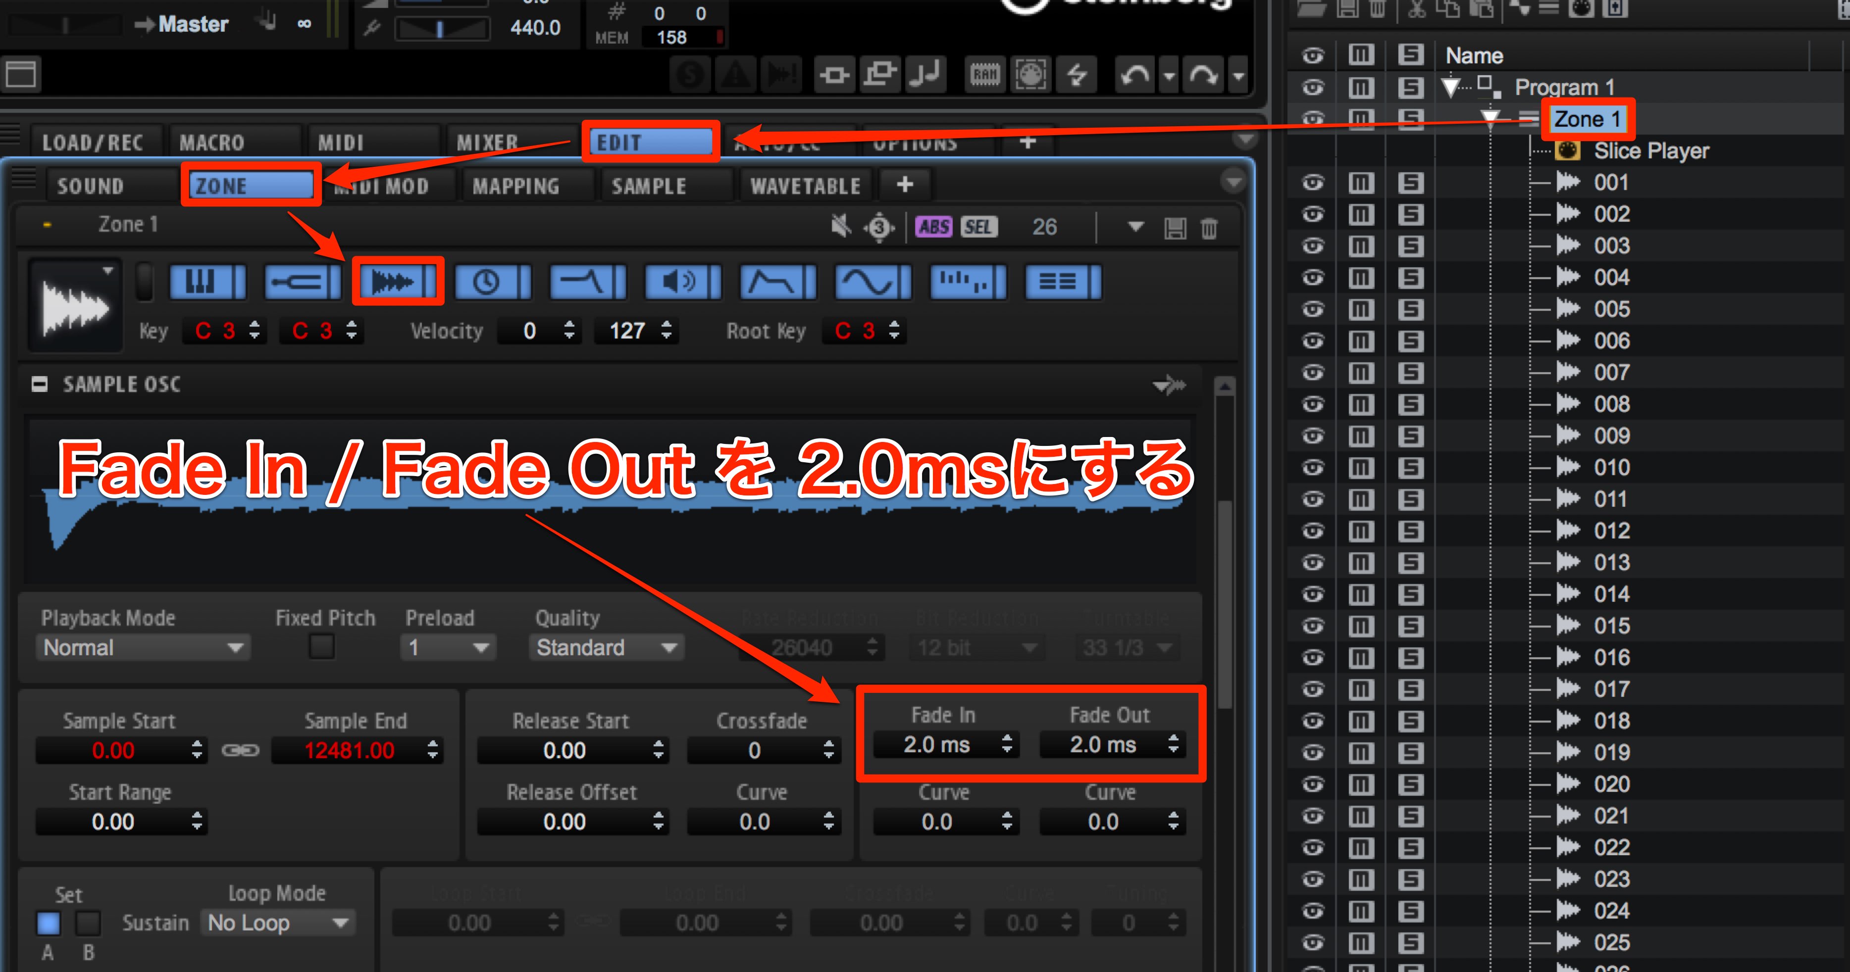This screenshot has height=972, width=1850.
Task: Save zone preset with floppy icon
Action: [1175, 229]
